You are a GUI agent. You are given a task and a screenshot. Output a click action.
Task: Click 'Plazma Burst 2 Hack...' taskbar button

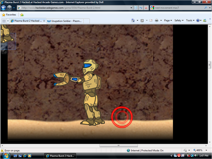(60, 156)
